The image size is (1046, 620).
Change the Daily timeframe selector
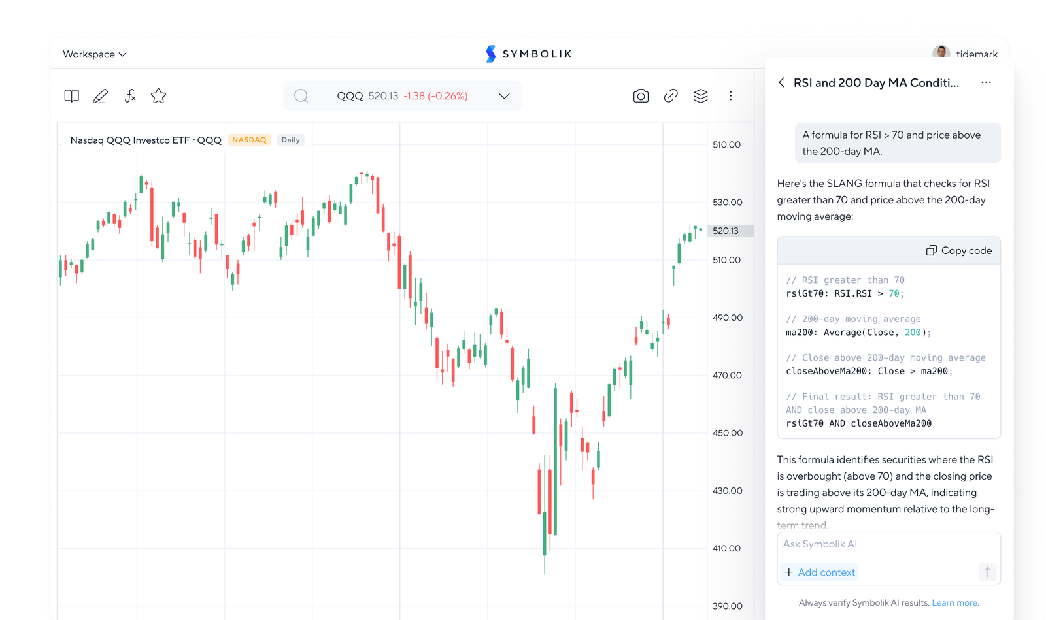pyautogui.click(x=290, y=140)
